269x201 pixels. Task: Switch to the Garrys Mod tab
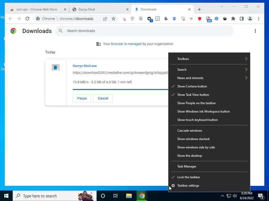tap(100, 9)
